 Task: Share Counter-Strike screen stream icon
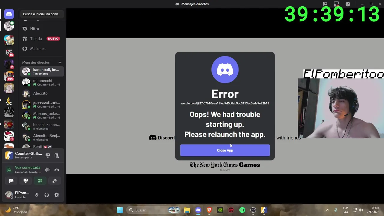[x=47, y=155]
